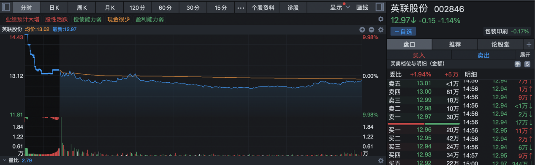
Task: Click the 手 lot-unit icon
Action: (x=517, y=64)
